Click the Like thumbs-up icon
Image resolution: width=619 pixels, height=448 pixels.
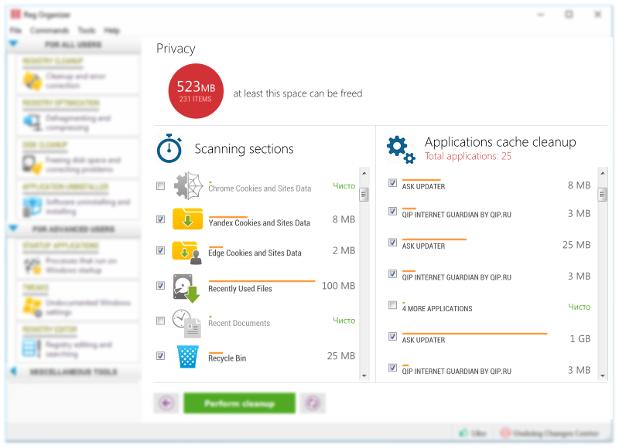pos(463,433)
